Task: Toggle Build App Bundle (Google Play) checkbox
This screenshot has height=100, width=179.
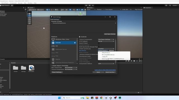Action: click(99, 47)
